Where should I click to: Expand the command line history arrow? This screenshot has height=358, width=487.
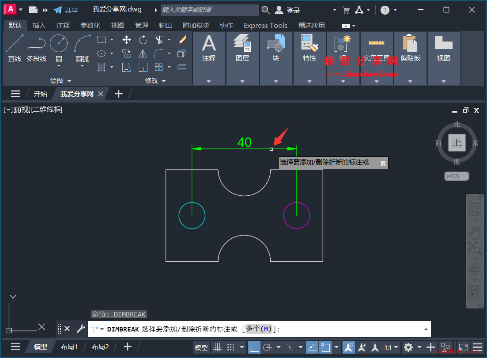pos(426,329)
